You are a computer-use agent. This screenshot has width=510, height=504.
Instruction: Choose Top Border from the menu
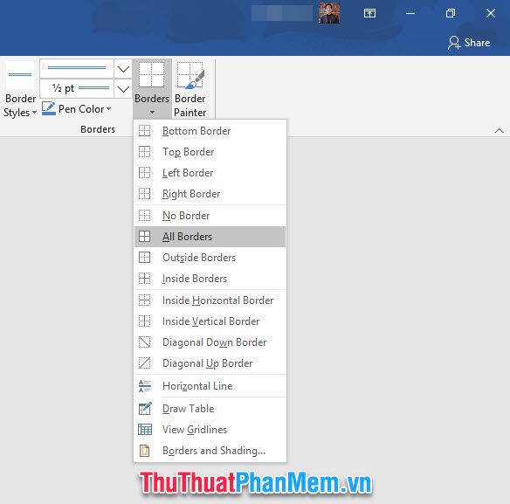pyautogui.click(x=210, y=152)
